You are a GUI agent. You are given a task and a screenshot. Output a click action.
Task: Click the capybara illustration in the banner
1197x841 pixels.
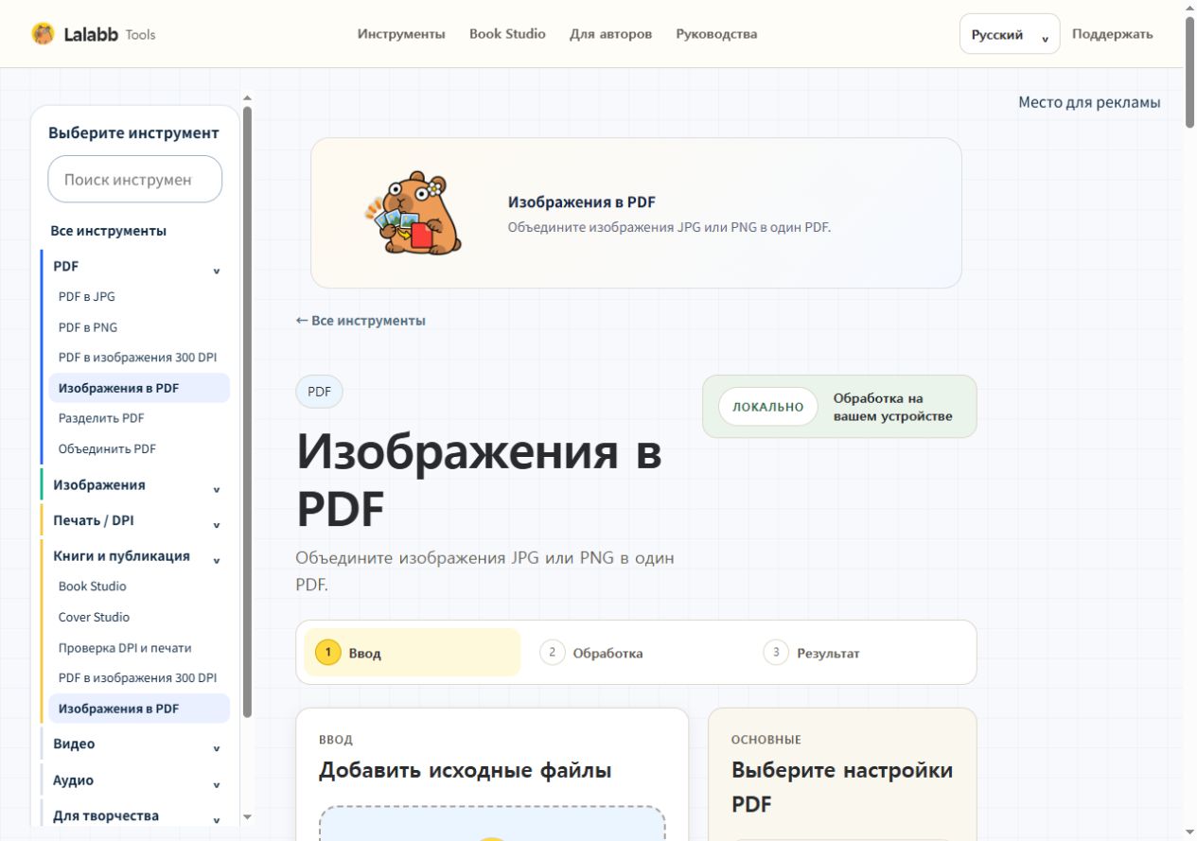tap(414, 213)
